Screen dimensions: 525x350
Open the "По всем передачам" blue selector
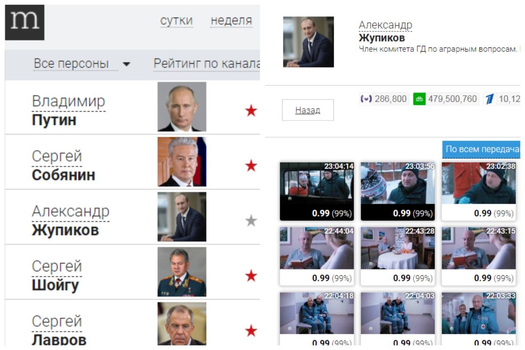(481, 149)
